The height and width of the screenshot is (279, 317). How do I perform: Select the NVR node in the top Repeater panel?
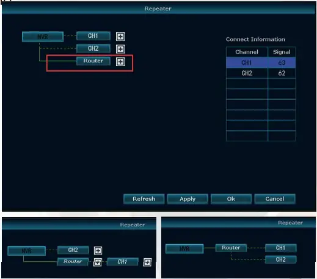click(x=43, y=37)
